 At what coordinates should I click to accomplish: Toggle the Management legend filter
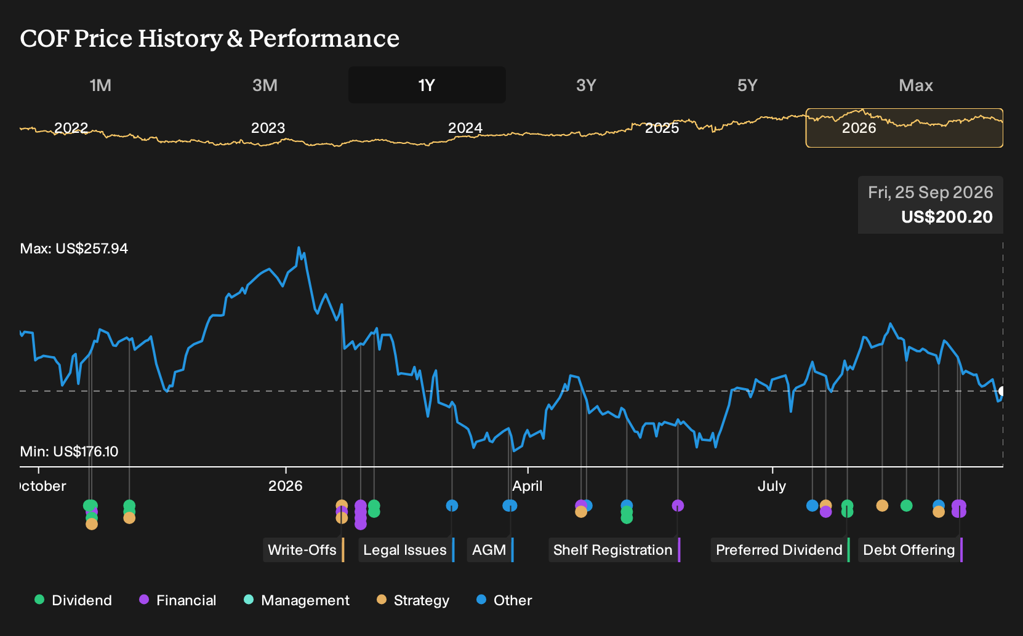coord(297,600)
